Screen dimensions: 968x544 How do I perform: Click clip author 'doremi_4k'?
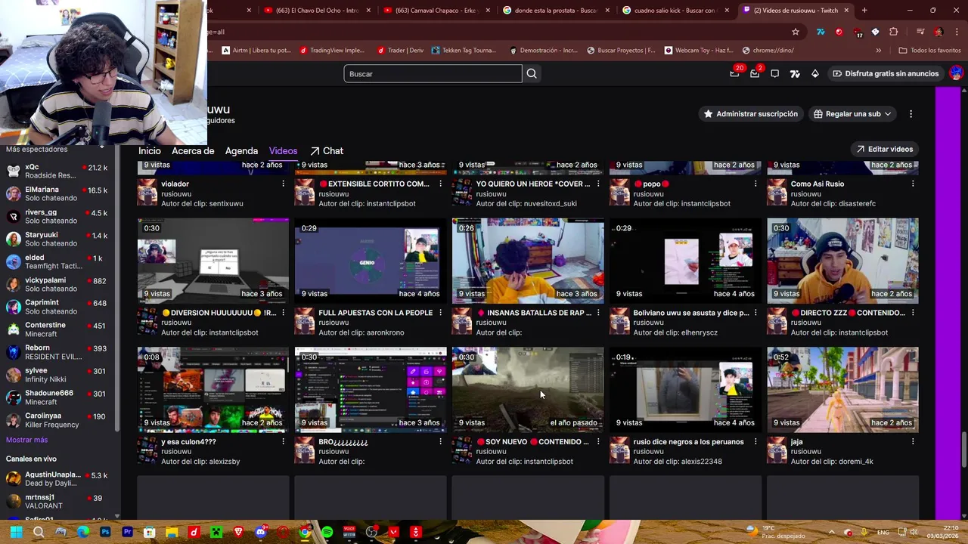(x=855, y=462)
